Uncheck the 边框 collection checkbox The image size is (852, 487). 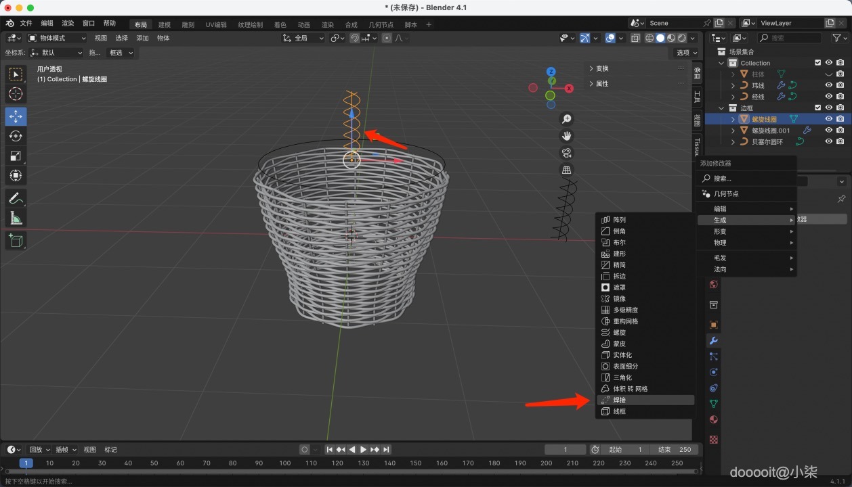[817, 108]
